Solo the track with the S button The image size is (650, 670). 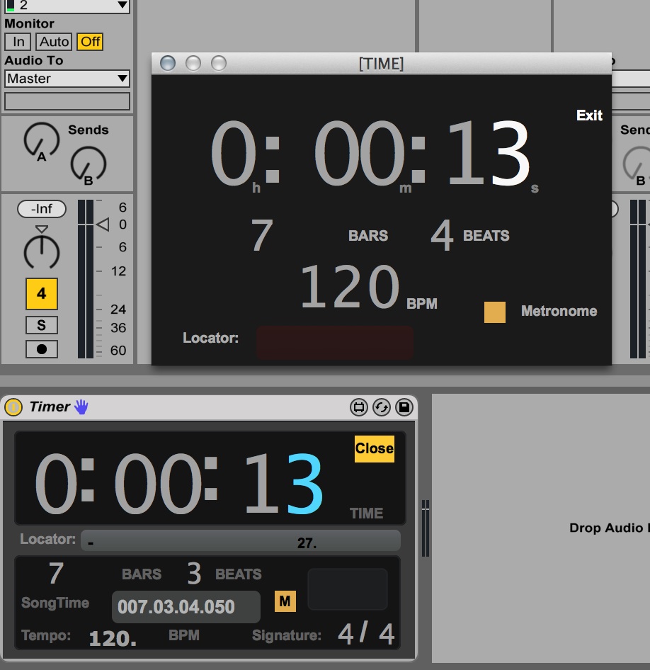[41, 325]
